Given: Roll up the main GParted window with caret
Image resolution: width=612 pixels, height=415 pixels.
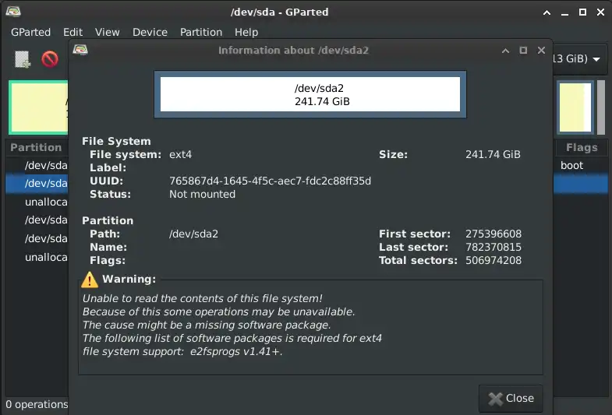Looking at the screenshot, I should click(547, 12).
